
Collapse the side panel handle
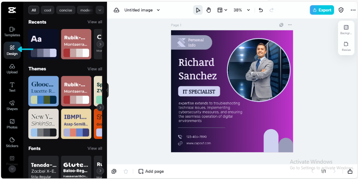click(x=107, y=90)
